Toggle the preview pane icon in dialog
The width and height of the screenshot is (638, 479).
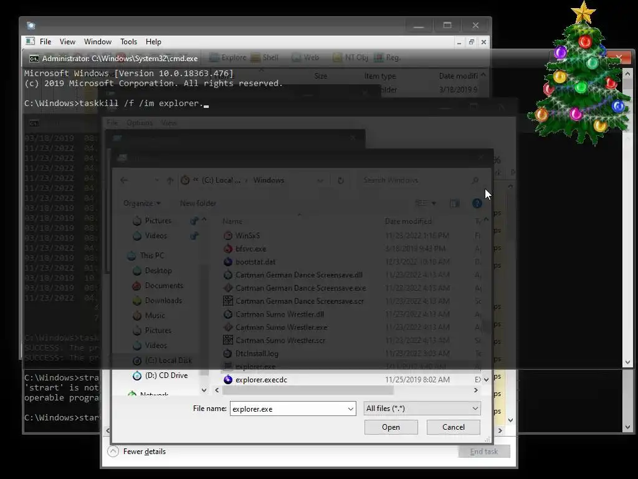click(x=454, y=203)
